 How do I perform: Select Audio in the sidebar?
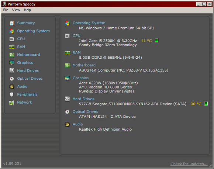click(x=22, y=86)
